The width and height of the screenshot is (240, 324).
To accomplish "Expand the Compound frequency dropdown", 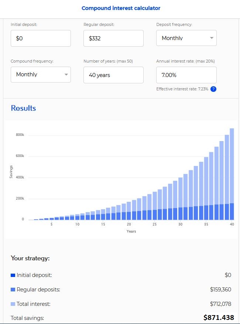I will (41, 74).
